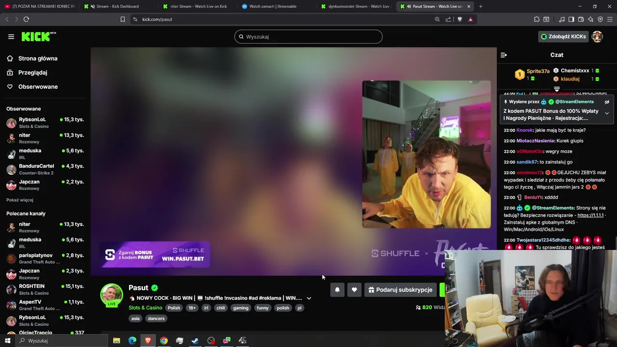The width and height of the screenshot is (617, 347).
Task: Click Brave Shields lion icon in address bar
Action: pyautogui.click(x=459, y=19)
